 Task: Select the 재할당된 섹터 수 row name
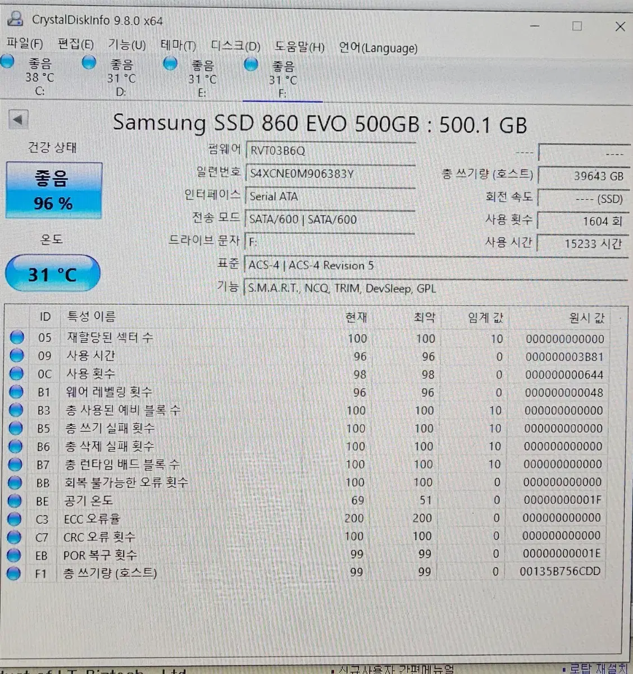[x=110, y=338]
